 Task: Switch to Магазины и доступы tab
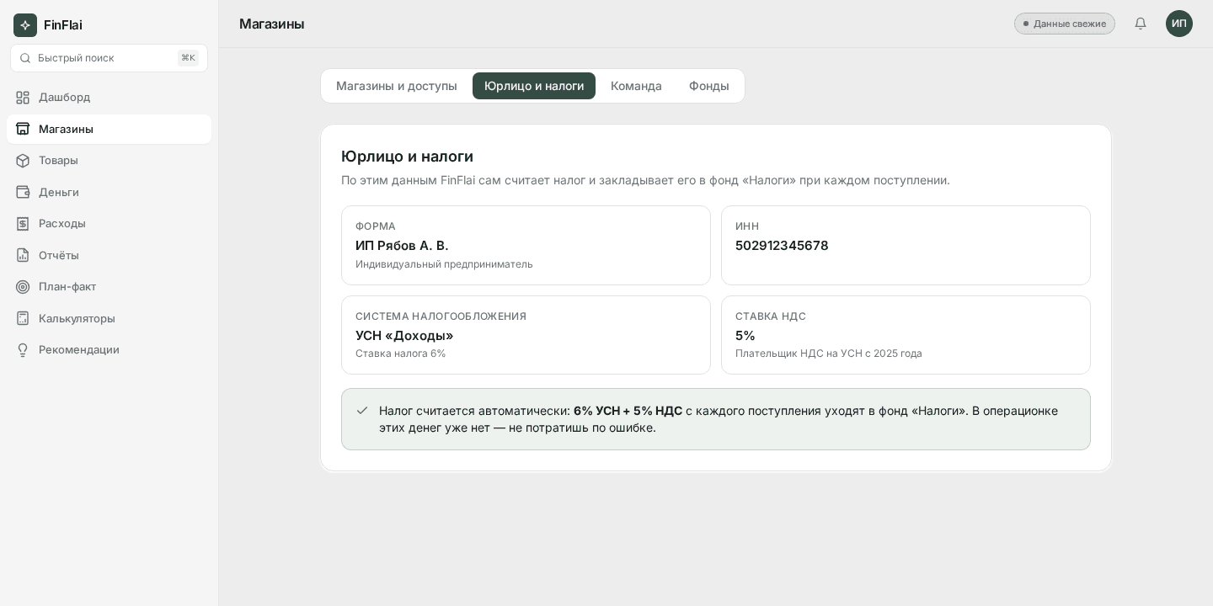click(397, 86)
